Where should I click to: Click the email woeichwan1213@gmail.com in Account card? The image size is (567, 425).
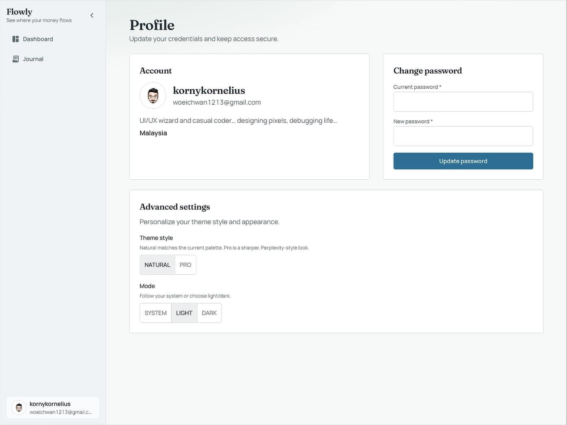click(217, 102)
